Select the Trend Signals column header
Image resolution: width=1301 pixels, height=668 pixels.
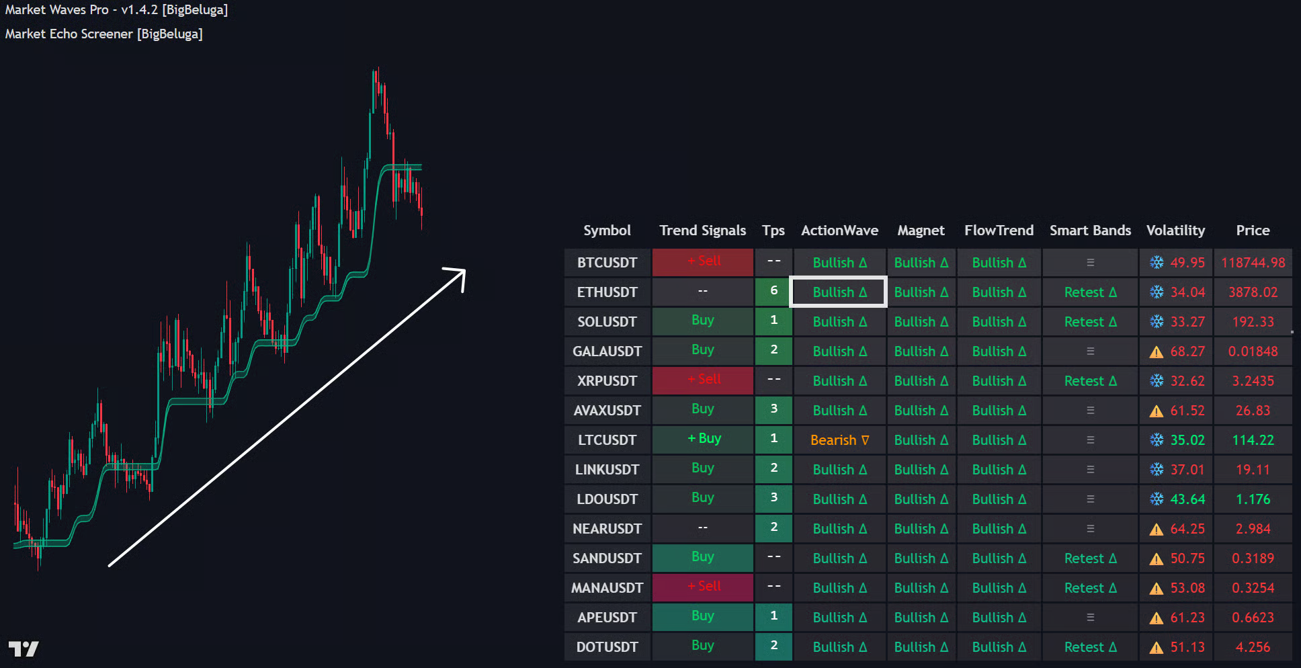[702, 231]
